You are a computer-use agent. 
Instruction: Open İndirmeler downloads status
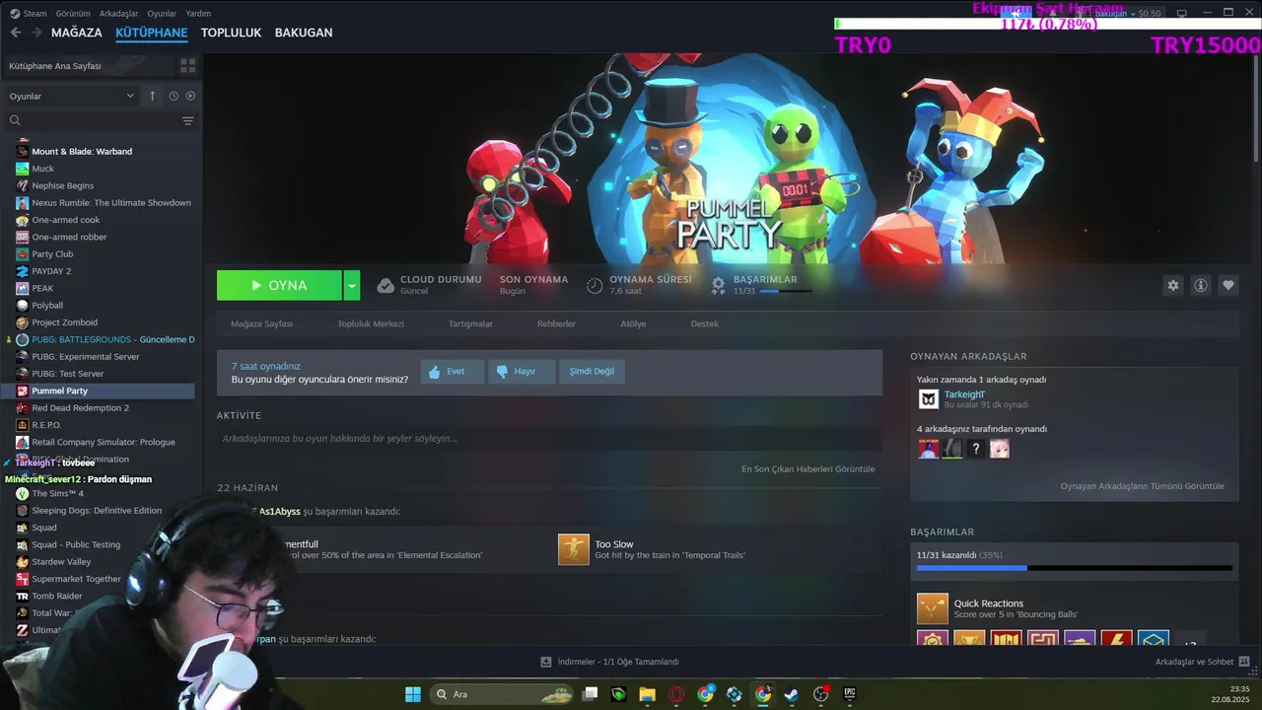pyautogui.click(x=609, y=662)
